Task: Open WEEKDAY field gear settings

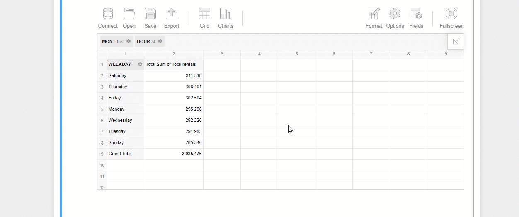Action: coord(140,64)
